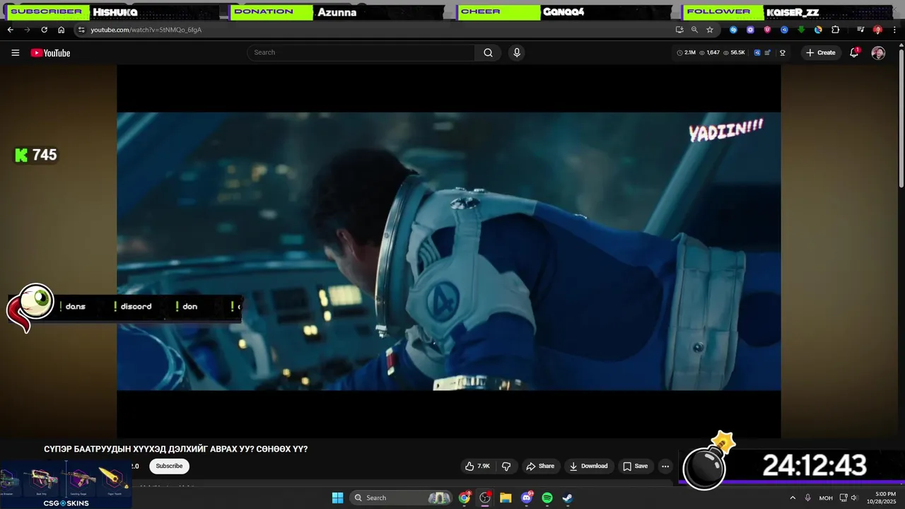Screen dimensions: 905x509
Task: Open more actions ellipsis under video
Action: pos(665,466)
